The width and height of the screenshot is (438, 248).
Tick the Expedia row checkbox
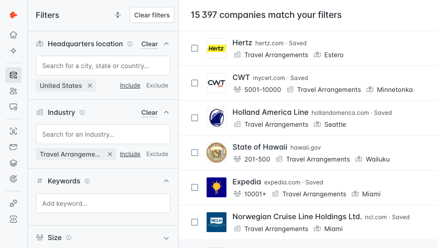(195, 187)
